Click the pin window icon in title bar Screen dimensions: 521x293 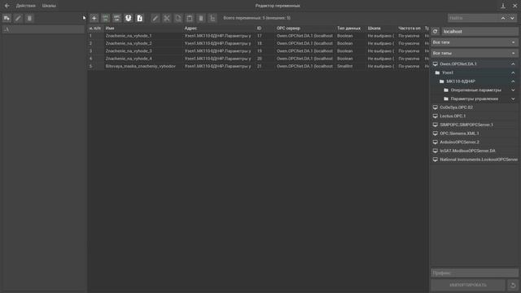[x=503, y=6]
